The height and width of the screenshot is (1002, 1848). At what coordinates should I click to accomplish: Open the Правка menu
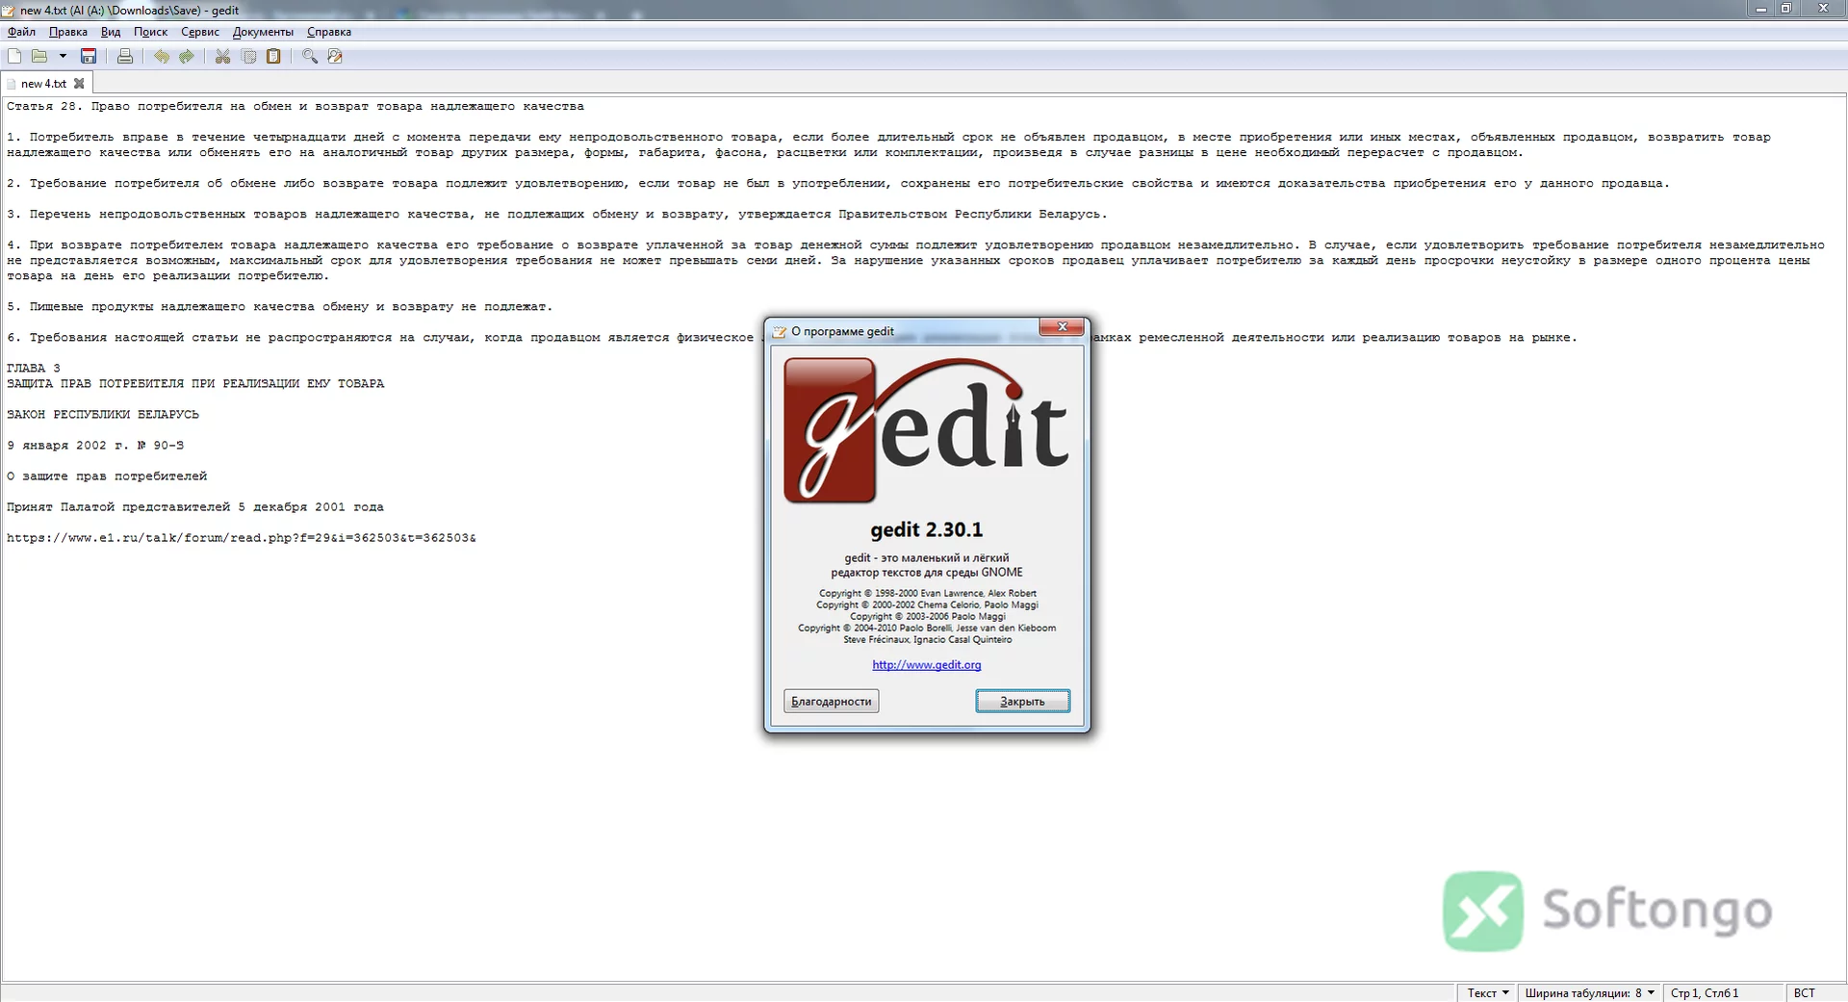pyautogui.click(x=68, y=32)
